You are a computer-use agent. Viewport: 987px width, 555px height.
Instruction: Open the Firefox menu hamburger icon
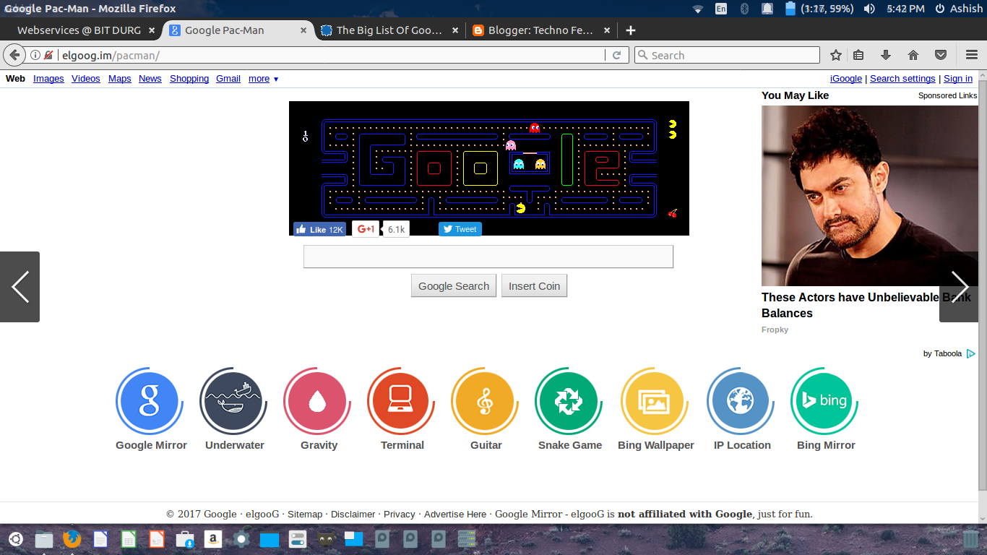pos(972,55)
